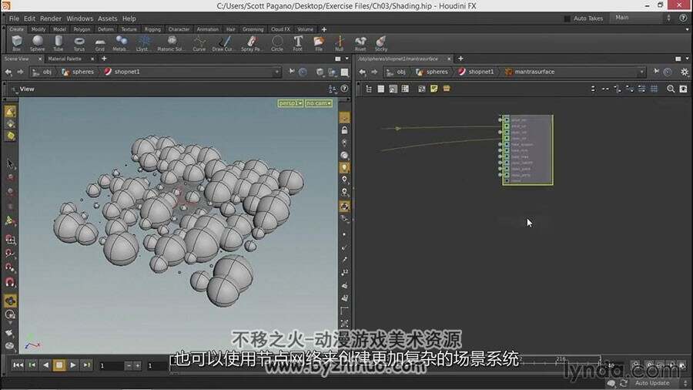Select the L-System shelf tool
Viewport: 693px width, 390px height.
pos(142,43)
